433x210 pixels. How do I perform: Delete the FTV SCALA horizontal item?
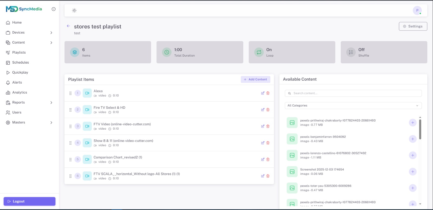click(268, 176)
